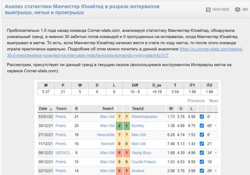This screenshot has height=175, width=250.
Task: Go to Previous page of matches
Action: (196, 101)
